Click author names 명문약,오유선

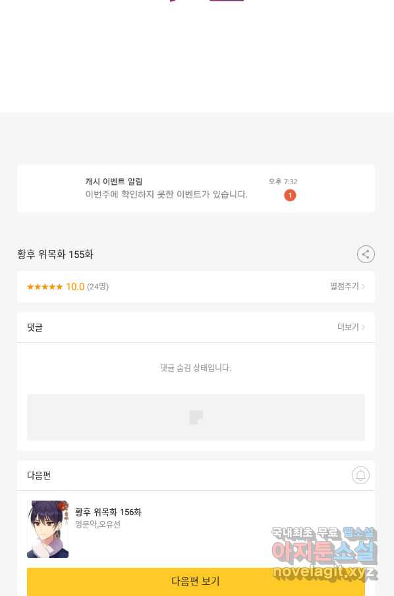[x=98, y=524]
